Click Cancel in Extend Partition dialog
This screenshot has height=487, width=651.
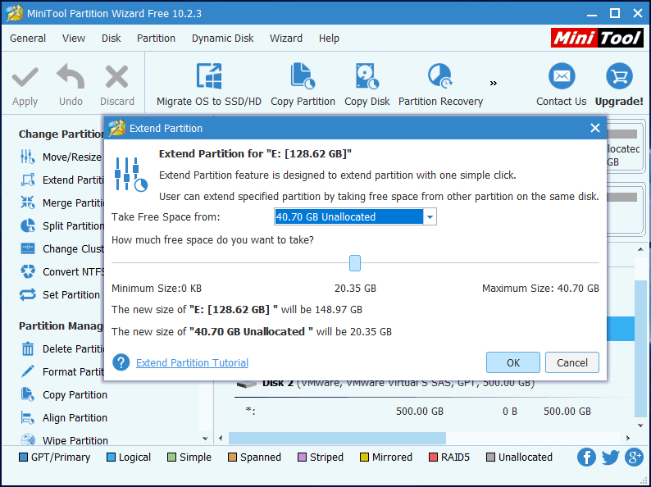point(572,362)
